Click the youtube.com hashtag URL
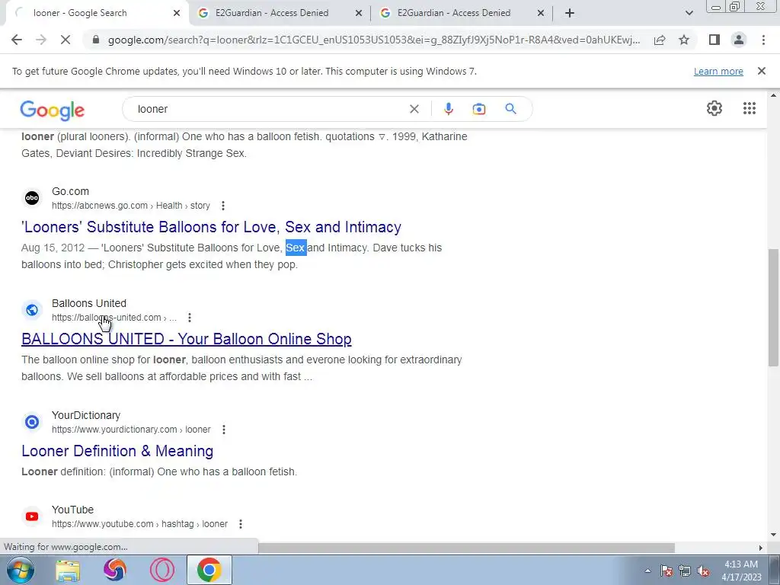Screen dimensions: 780x585 coord(140,524)
